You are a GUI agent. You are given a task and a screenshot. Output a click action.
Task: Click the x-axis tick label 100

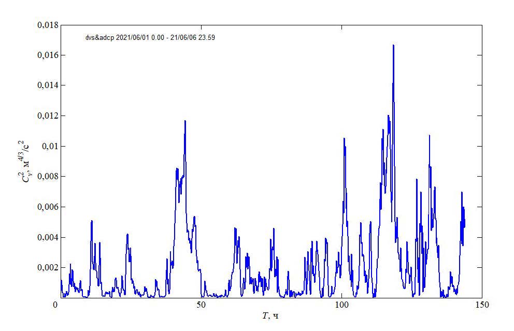[341, 305]
